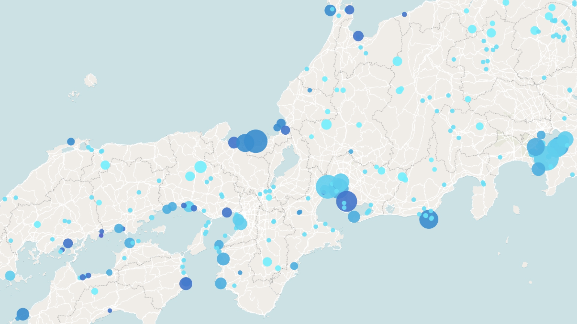
Task: Select the largest blue bubble on the Sea of Japan coast
Action: point(255,141)
